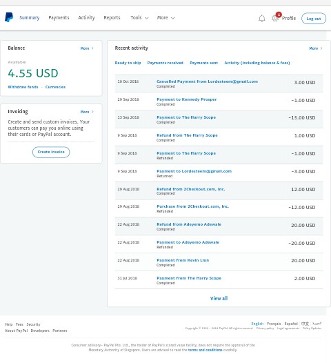The image size is (331, 363).
Task: Click the Log out button
Action: [314, 19]
